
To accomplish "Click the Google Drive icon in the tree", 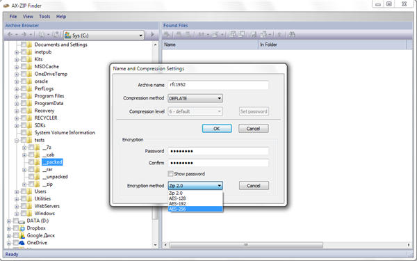I will tap(22, 236).
